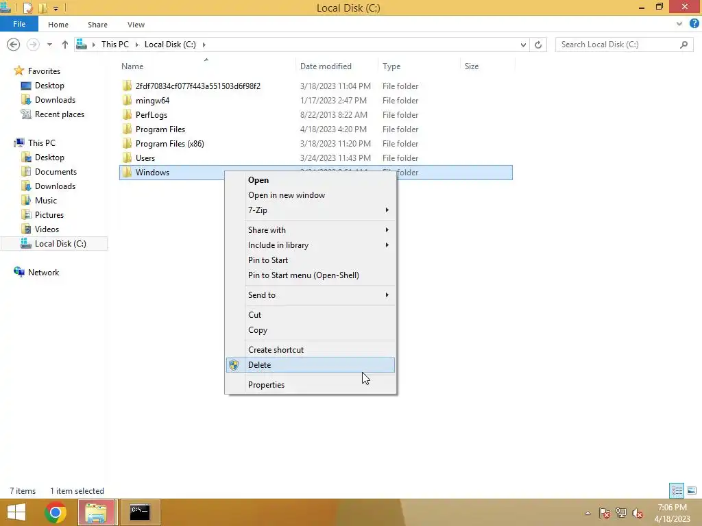The width and height of the screenshot is (702, 526).
Task: Click the Forward navigation arrow
Action: (x=33, y=45)
